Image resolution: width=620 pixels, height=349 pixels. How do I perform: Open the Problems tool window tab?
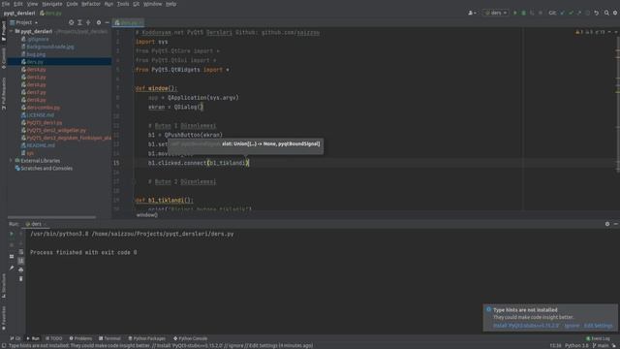click(80, 338)
